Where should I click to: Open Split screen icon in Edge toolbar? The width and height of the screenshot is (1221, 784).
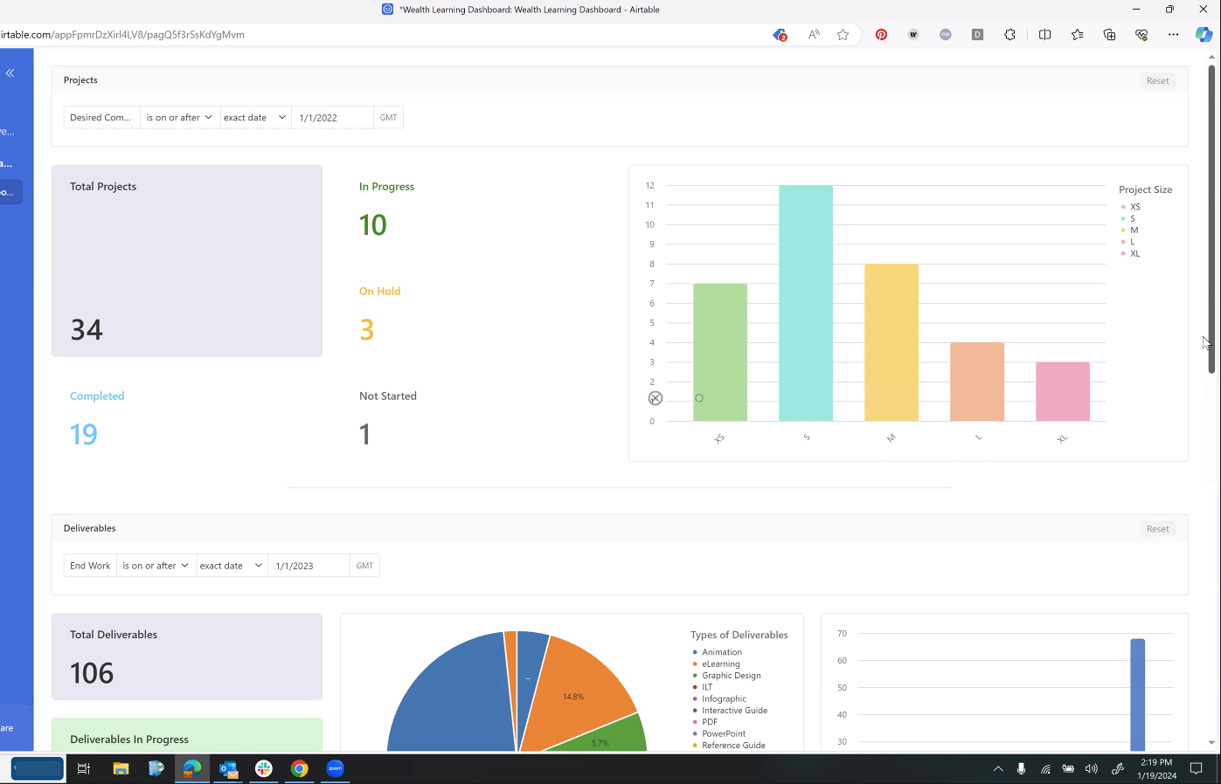point(1044,35)
